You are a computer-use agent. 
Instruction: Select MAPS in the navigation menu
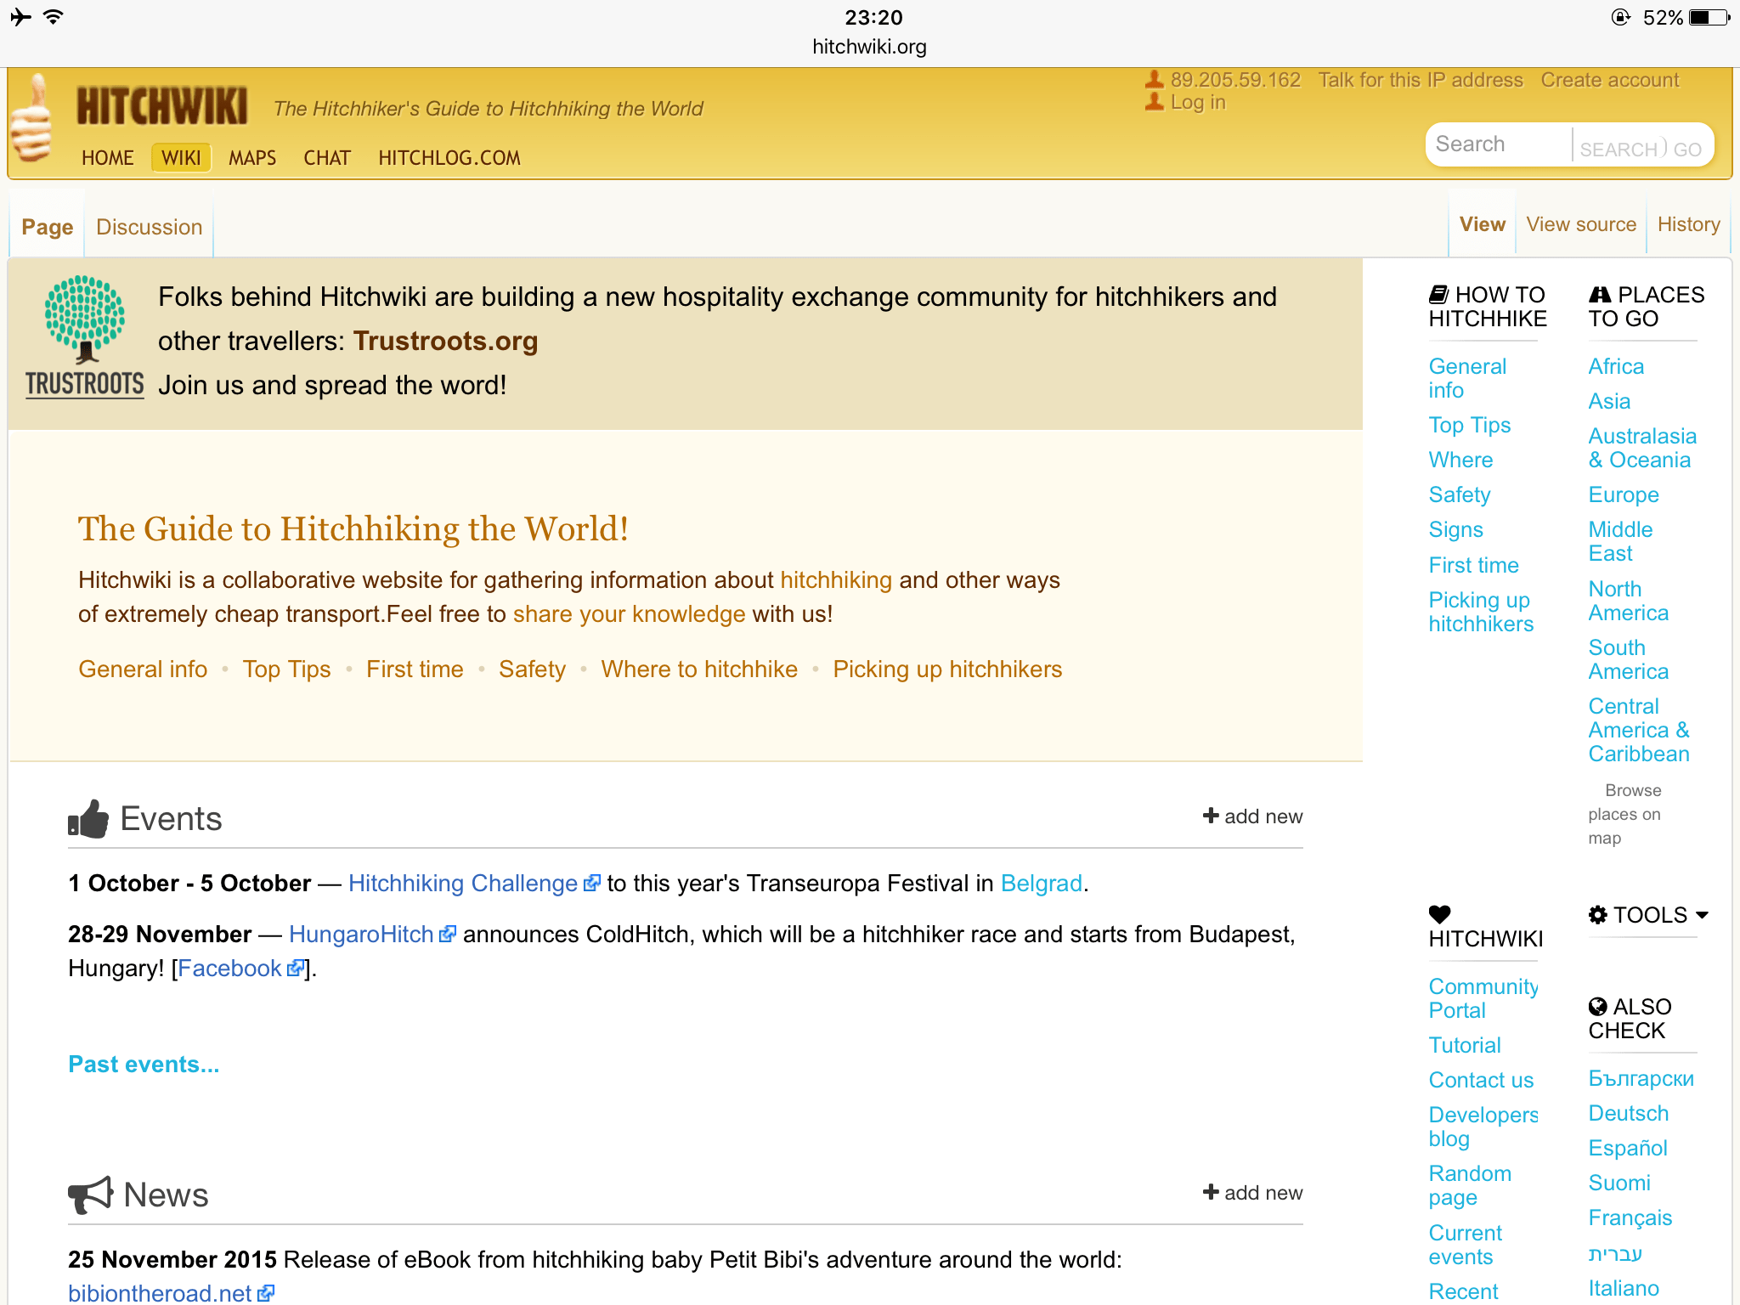(x=252, y=158)
